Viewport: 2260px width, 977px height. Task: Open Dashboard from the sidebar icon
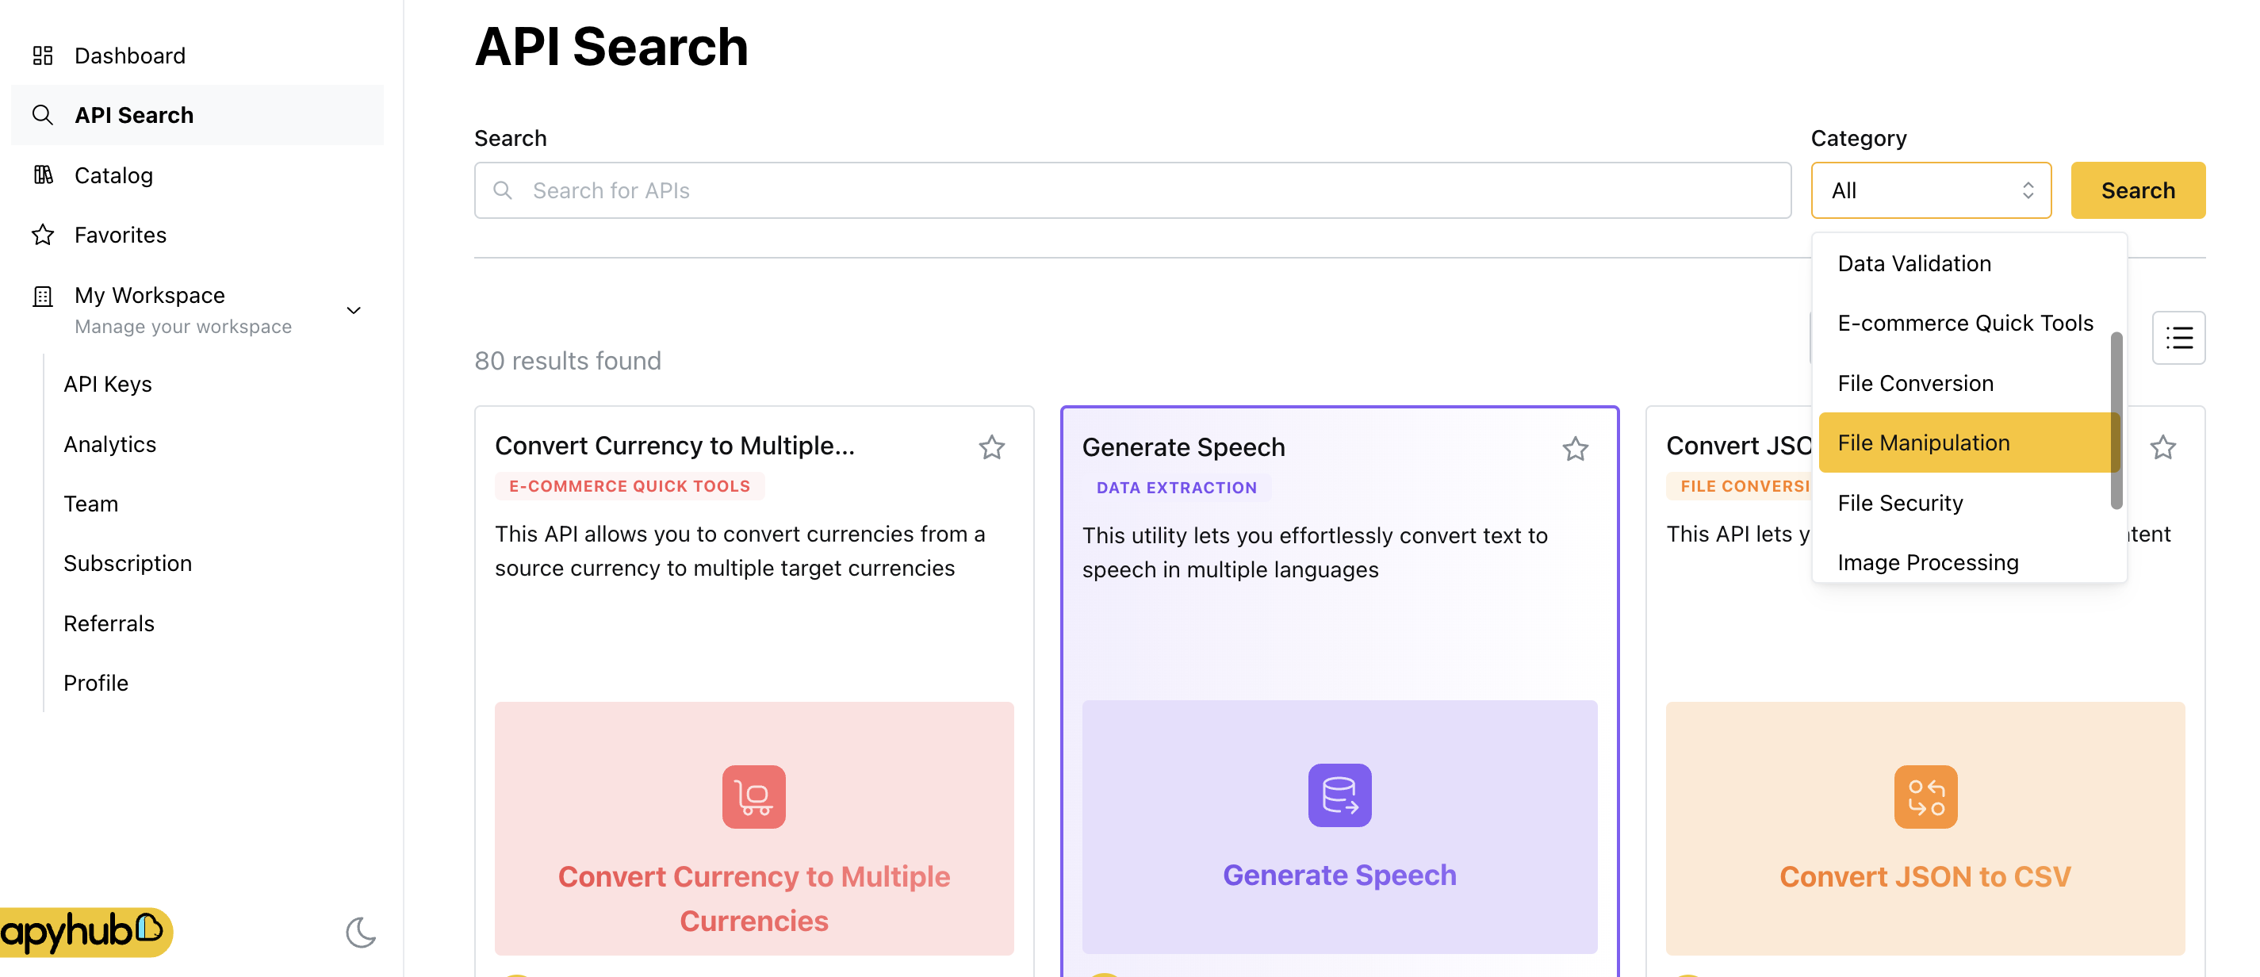tap(42, 56)
